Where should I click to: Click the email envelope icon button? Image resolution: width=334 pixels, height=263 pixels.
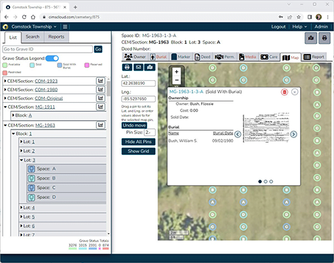click(x=138, y=67)
